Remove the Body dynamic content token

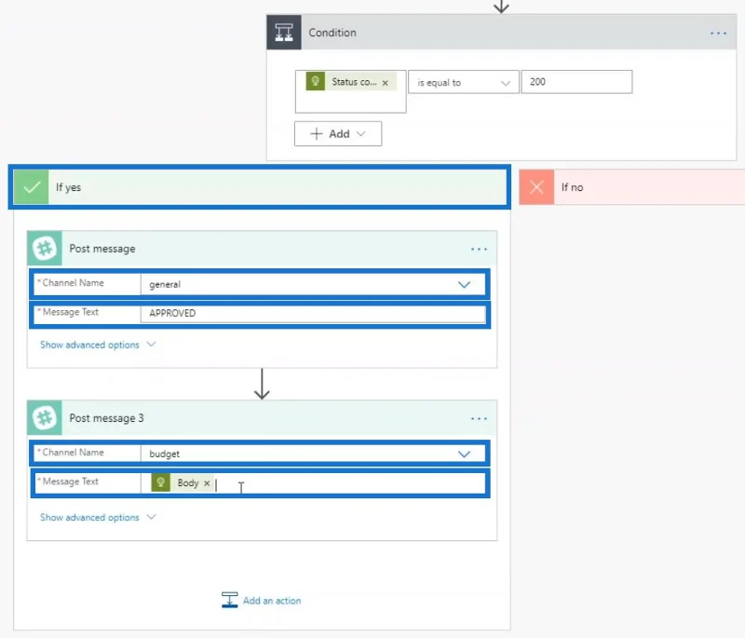tap(207, 483)
